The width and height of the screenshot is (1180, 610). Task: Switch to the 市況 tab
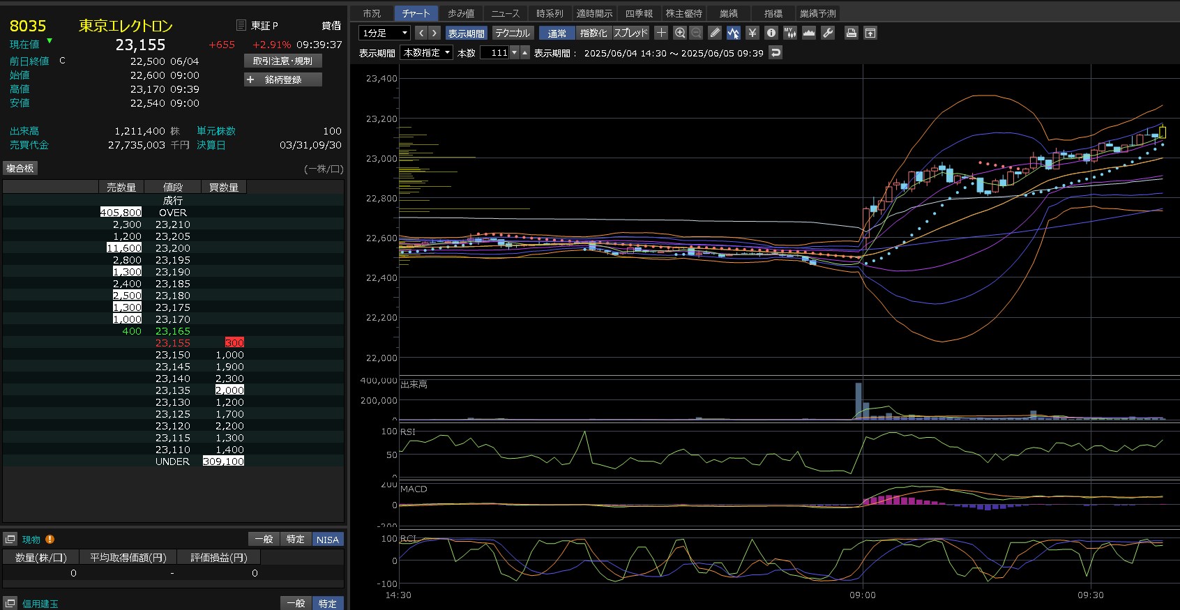click(372, 13)
